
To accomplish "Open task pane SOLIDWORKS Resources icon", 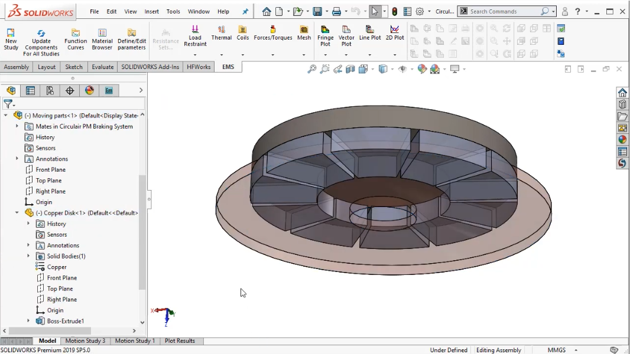I will [x=622, y=93].
